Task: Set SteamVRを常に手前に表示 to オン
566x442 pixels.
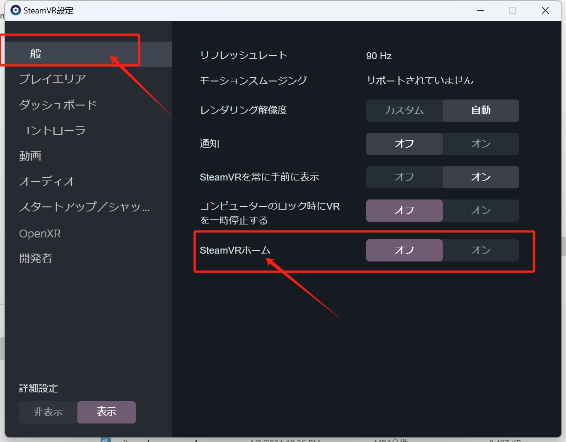Action: pyautogui.click(x=481, y=177)
